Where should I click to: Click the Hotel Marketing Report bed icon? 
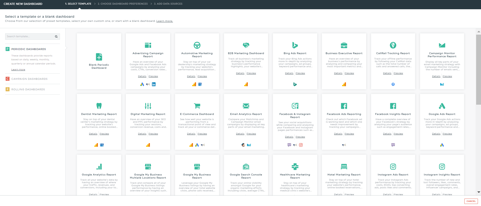(x=344, y=166)
